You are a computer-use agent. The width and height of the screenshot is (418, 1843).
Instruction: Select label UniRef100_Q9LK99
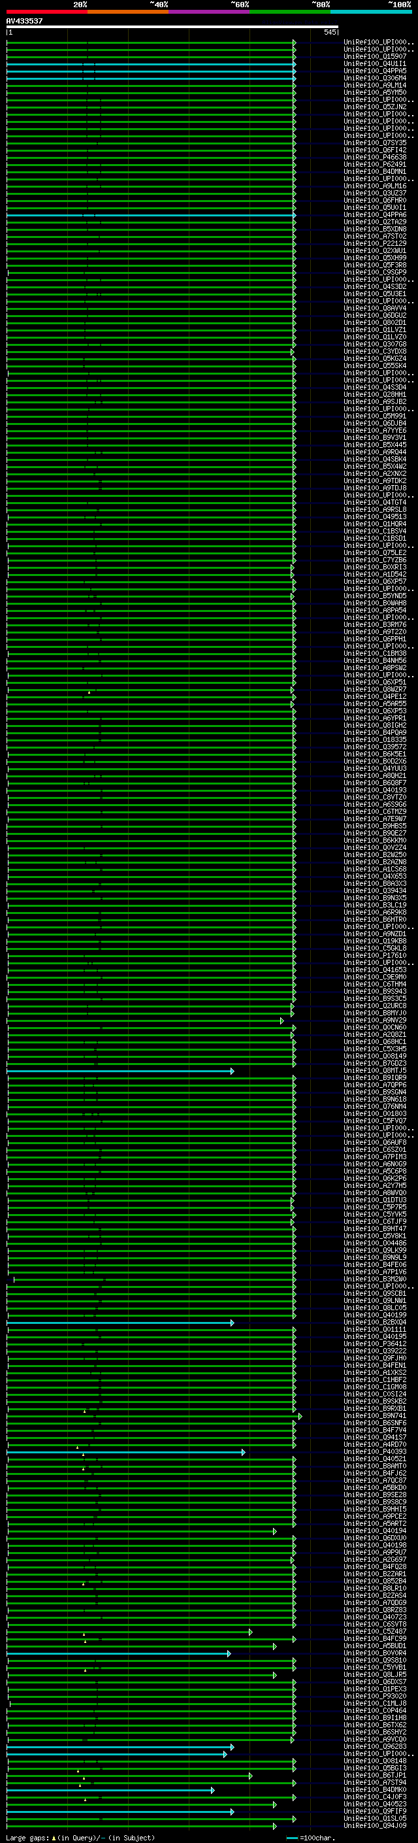(x=375, y=1251)
